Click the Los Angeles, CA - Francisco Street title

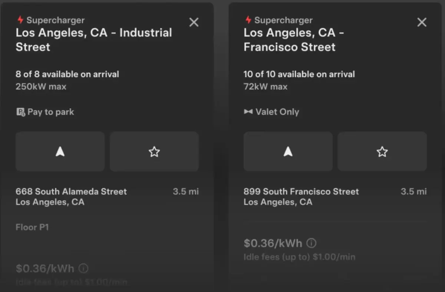click(x=294, y=40)
